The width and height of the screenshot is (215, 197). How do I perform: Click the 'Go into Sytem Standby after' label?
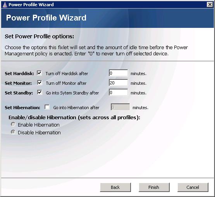click(72, 93)
